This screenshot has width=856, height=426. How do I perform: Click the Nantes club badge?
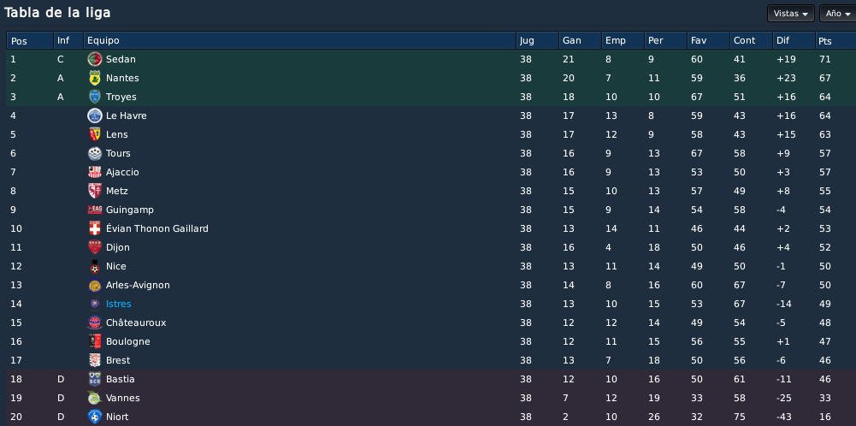click(95, 78)
